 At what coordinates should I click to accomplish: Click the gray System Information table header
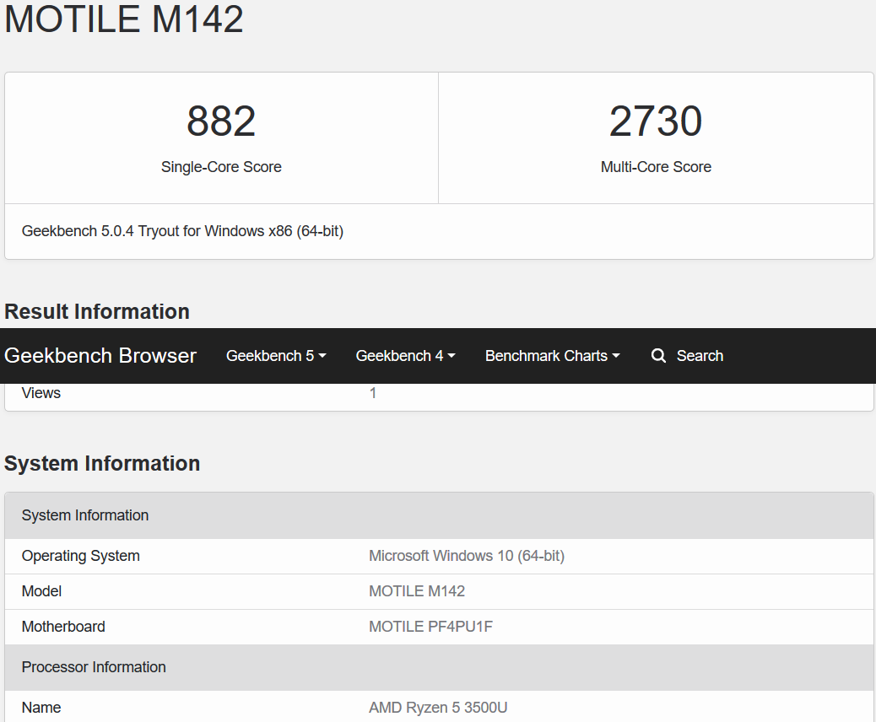439,515
